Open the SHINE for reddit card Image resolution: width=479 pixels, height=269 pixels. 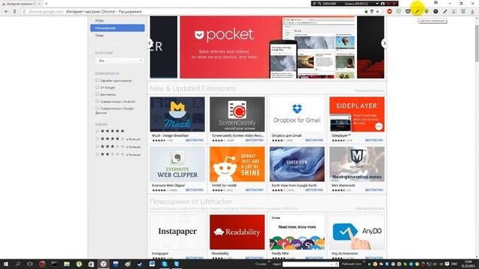[x=237, y=170]
